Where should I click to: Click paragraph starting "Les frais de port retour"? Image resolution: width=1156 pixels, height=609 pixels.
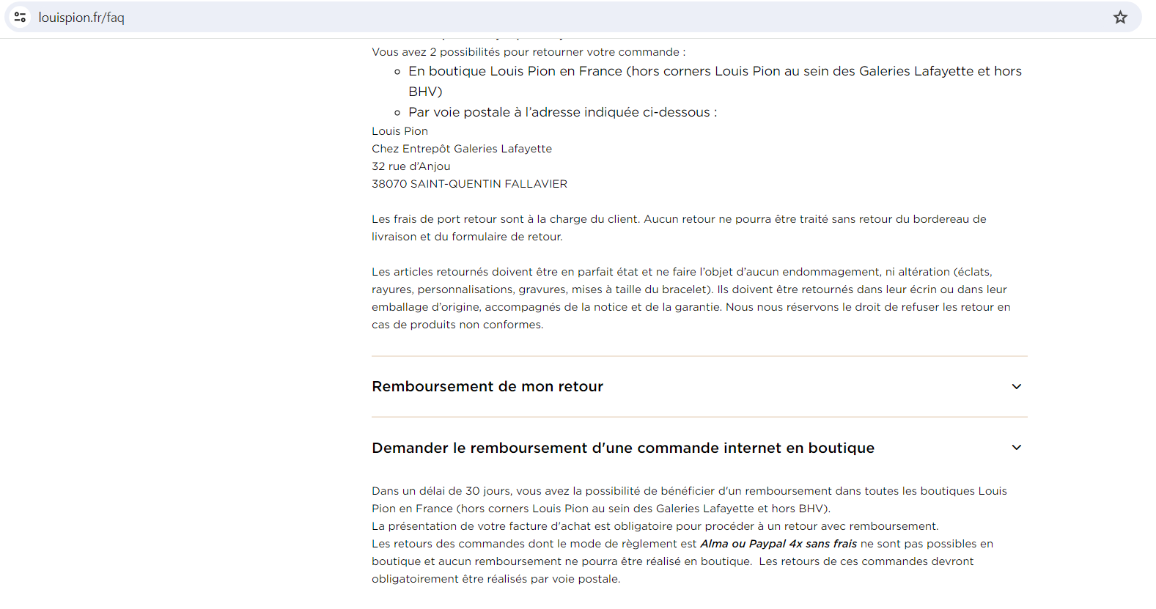tap(679, 228)
